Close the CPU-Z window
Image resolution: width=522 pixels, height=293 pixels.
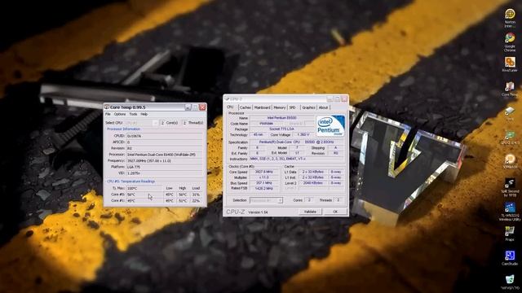(344, 98)
